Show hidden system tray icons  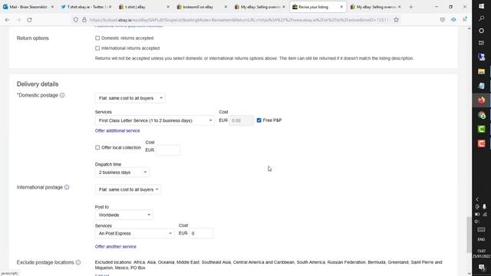pyautogui.click(x=477, y=199)
